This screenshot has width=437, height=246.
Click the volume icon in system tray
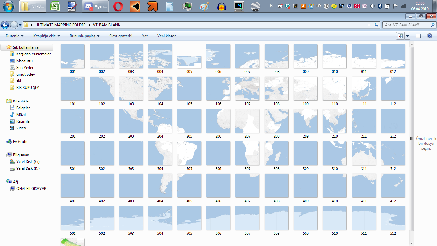tap(373, 6)
